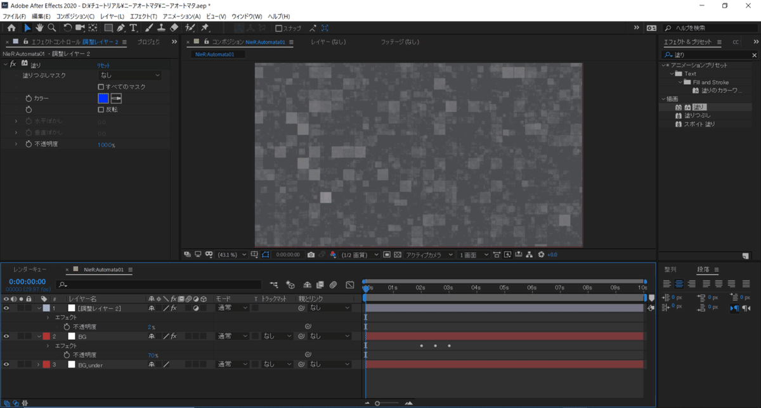Screen dimensions: 761x408
Task: Hide the BG layer eye
Action: pyautogui.click(x=6, y=336)
